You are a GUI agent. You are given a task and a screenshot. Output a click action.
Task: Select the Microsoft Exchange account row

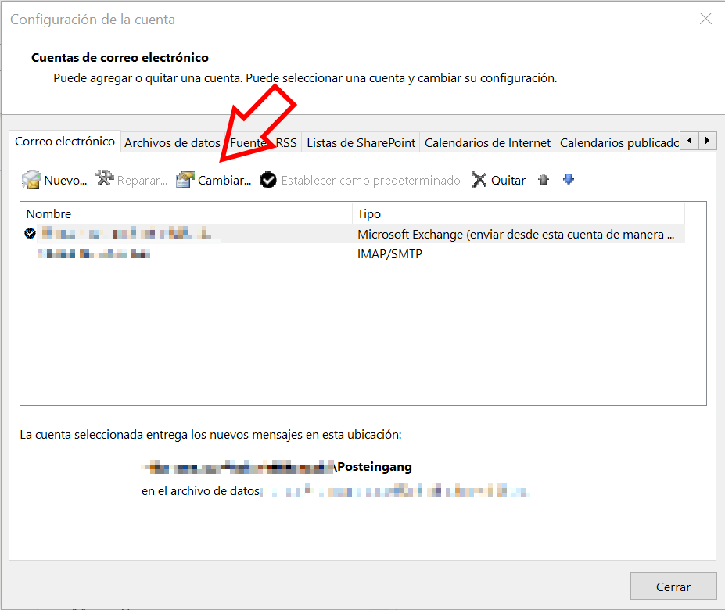(x=352, y=234)
